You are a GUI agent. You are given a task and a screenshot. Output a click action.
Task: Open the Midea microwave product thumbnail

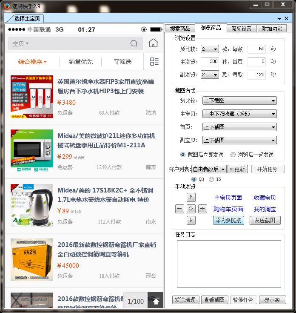click(32, 151)
